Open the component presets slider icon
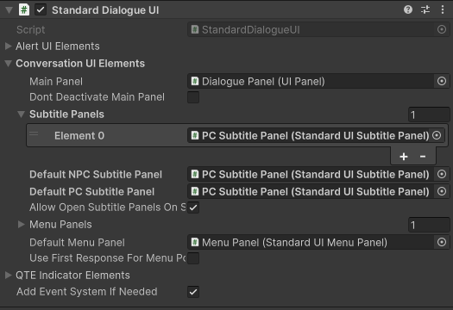 click(425, 9)
